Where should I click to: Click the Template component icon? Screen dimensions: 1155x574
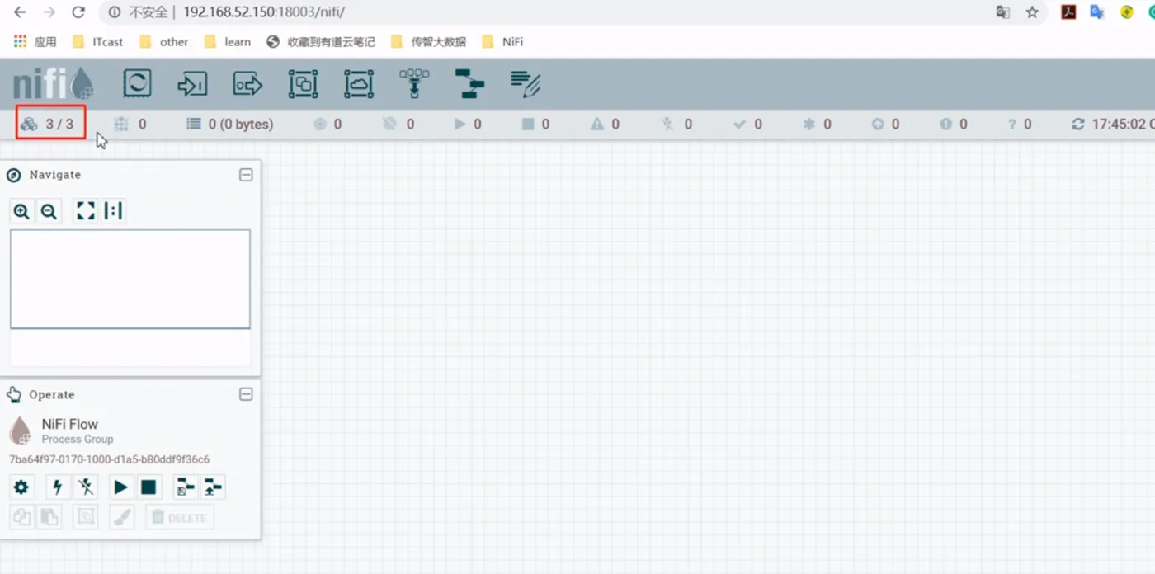tap(469, 83)
